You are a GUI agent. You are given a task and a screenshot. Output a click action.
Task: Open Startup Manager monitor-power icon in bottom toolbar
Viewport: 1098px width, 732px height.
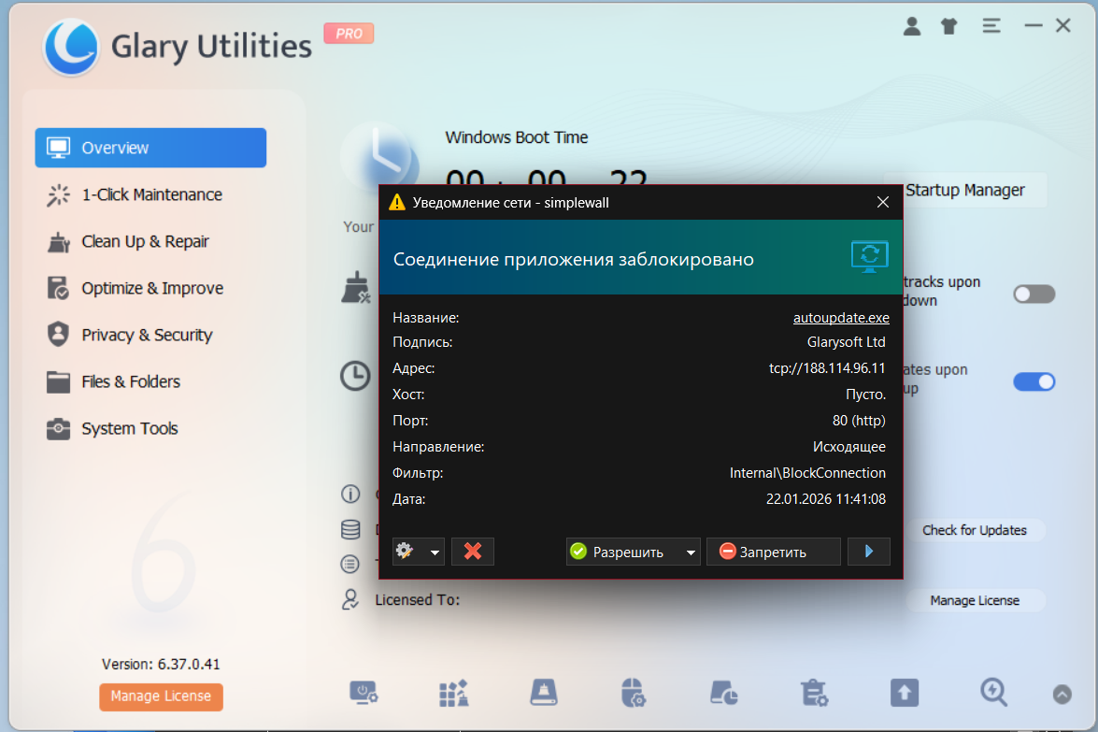click(364, 693)
